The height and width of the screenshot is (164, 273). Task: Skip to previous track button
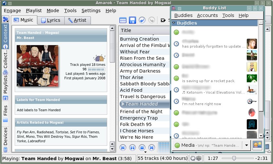(123, 148)
